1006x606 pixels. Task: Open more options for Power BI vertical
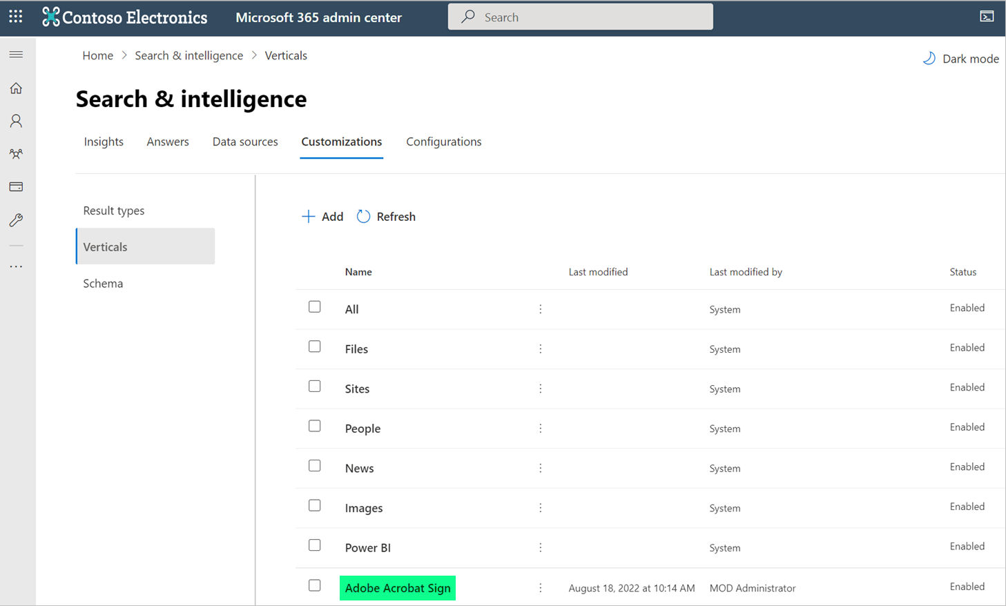tap(541, 547)
